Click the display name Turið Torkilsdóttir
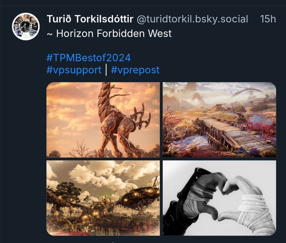This screenshot has height=243, width=286. point(90,19)
